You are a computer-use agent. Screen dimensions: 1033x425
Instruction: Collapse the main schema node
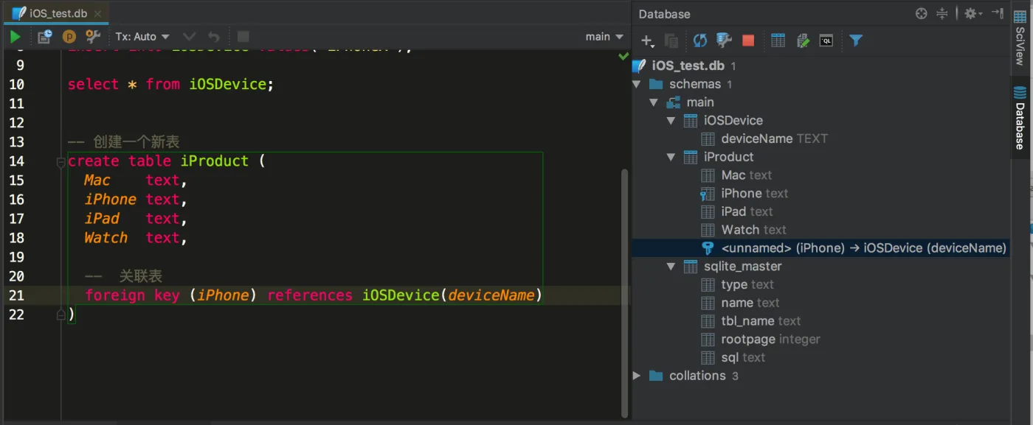point(654,102)
